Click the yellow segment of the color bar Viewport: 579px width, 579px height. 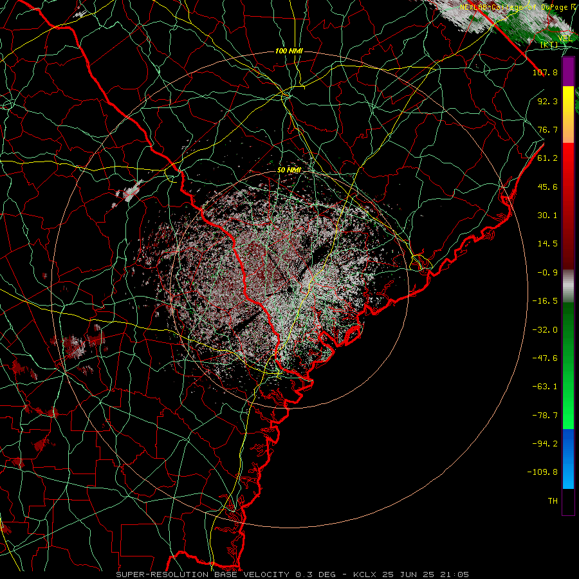tap(568, 100)
